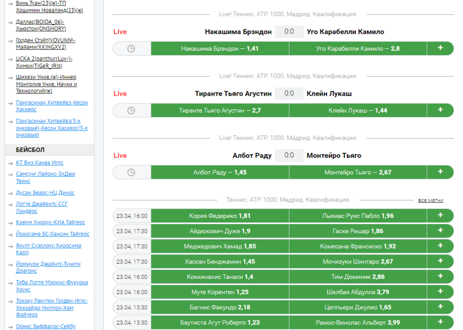Open plus for Коккинакис Танаси match
The height and width of the screenshot is (330, 463).
tap(440, 277)
